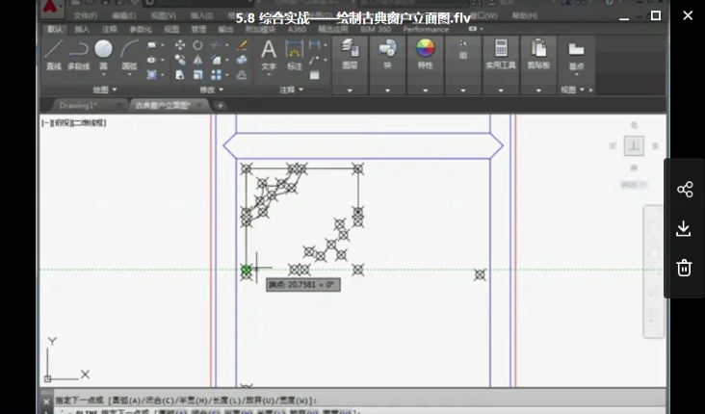
Task: Click the Move tool icon
Action: 180,45
